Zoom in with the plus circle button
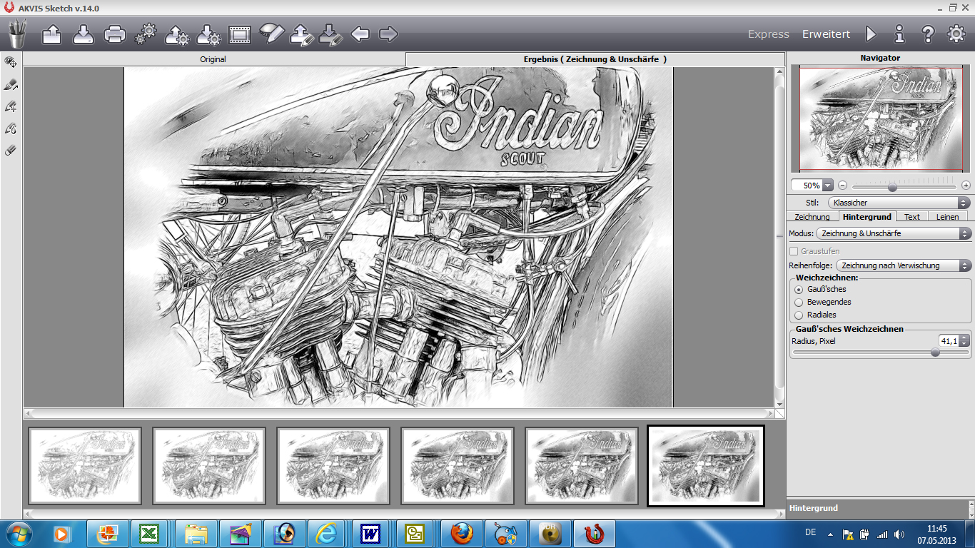The image size is (975, 548). pos(966,186)
